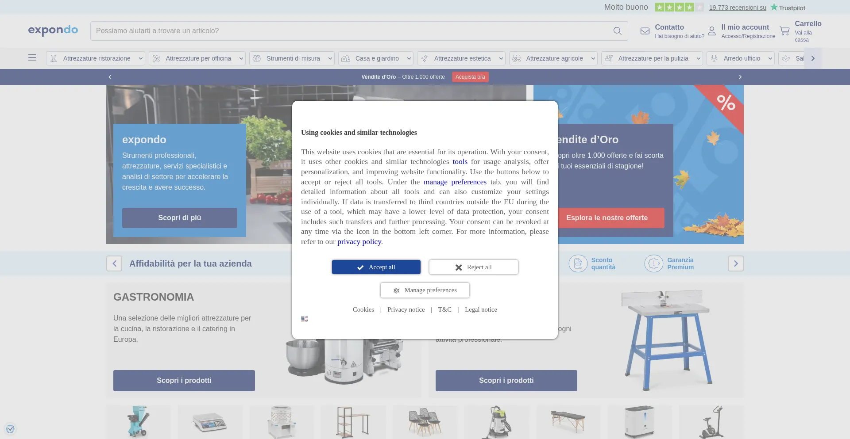The width and height of the screenshot is (850, 439).
Task: Click next arrow after Garanzia Premium
Action: pos(736,263)
